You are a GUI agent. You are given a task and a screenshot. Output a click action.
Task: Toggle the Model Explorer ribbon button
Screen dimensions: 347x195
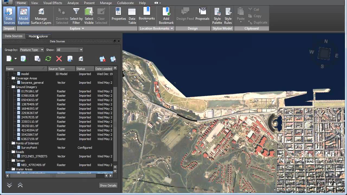(x=24, y=16)
